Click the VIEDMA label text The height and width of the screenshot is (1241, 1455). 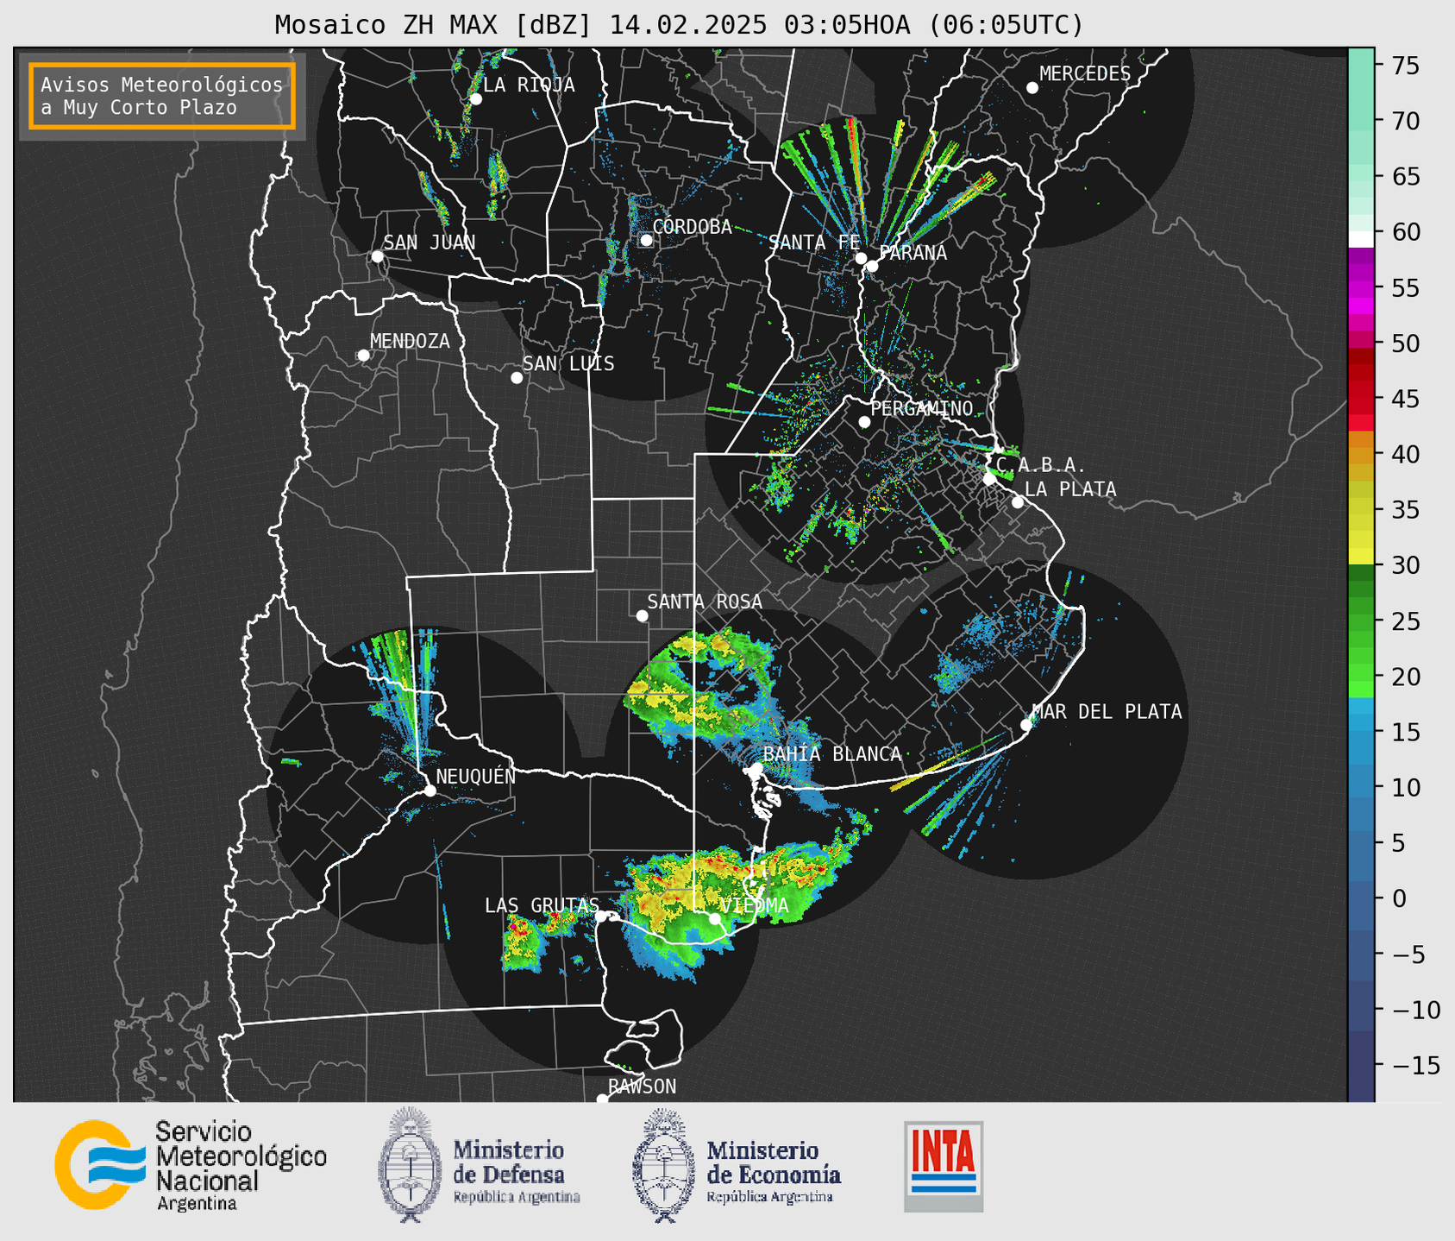(x=755, y=905)
